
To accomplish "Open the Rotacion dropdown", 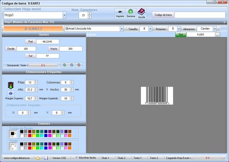I will coord(179,29).
